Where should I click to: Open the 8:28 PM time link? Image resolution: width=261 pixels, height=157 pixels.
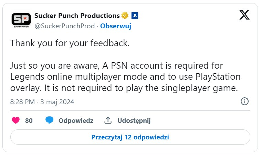22,102
